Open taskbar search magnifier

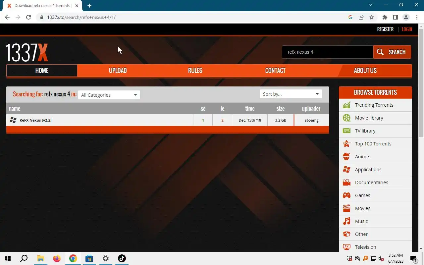click(x=24, y=258)
